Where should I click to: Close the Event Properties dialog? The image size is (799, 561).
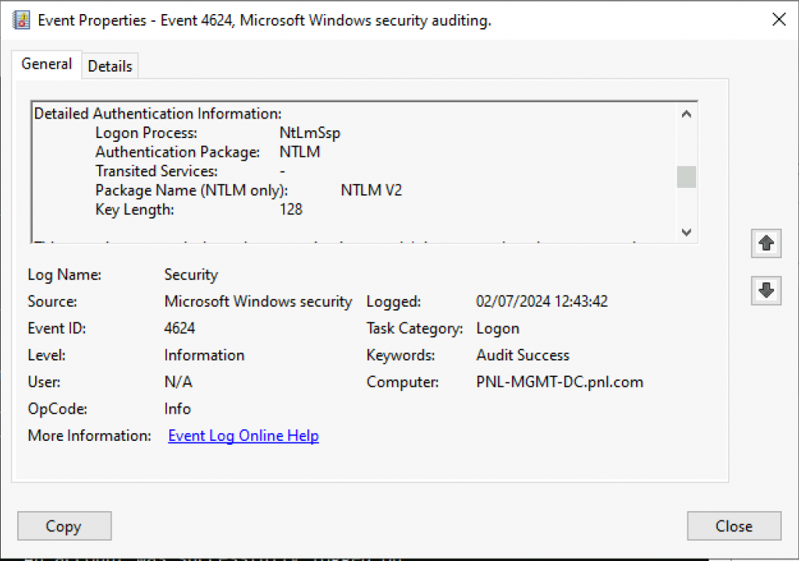pyautogui.click(x=733, y=525)
